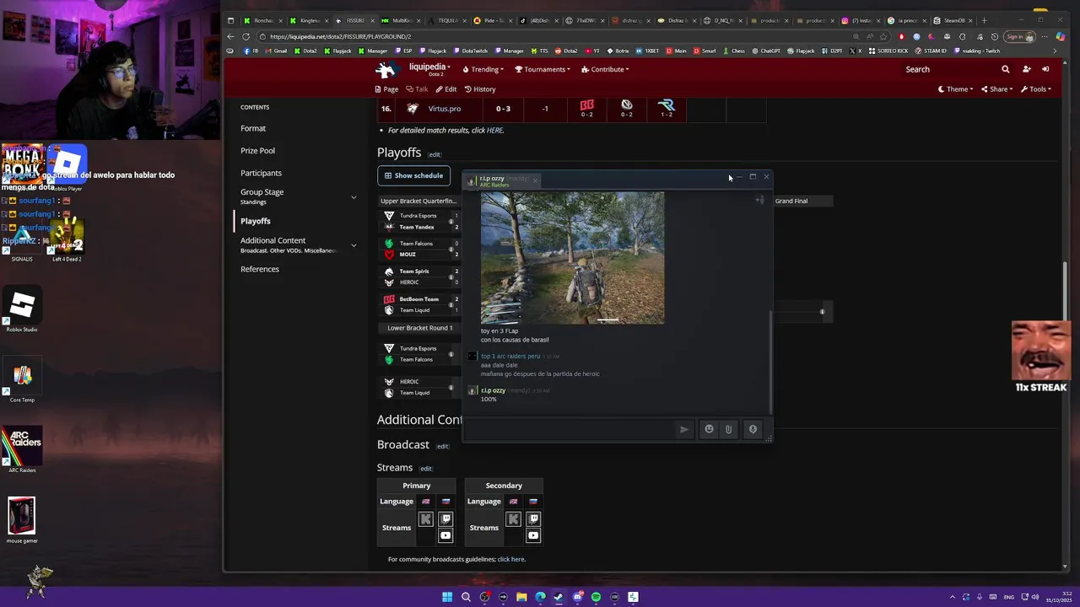Open the Liquipedia create-account icon
The width and height of the screenshot is (1080, 607).
[x=1026, y=69]
